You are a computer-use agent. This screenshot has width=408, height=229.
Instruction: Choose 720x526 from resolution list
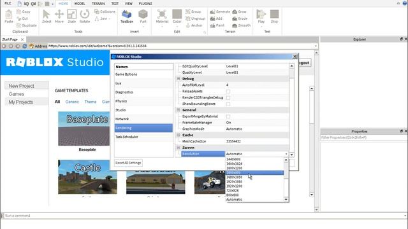[x=254, y=191]
